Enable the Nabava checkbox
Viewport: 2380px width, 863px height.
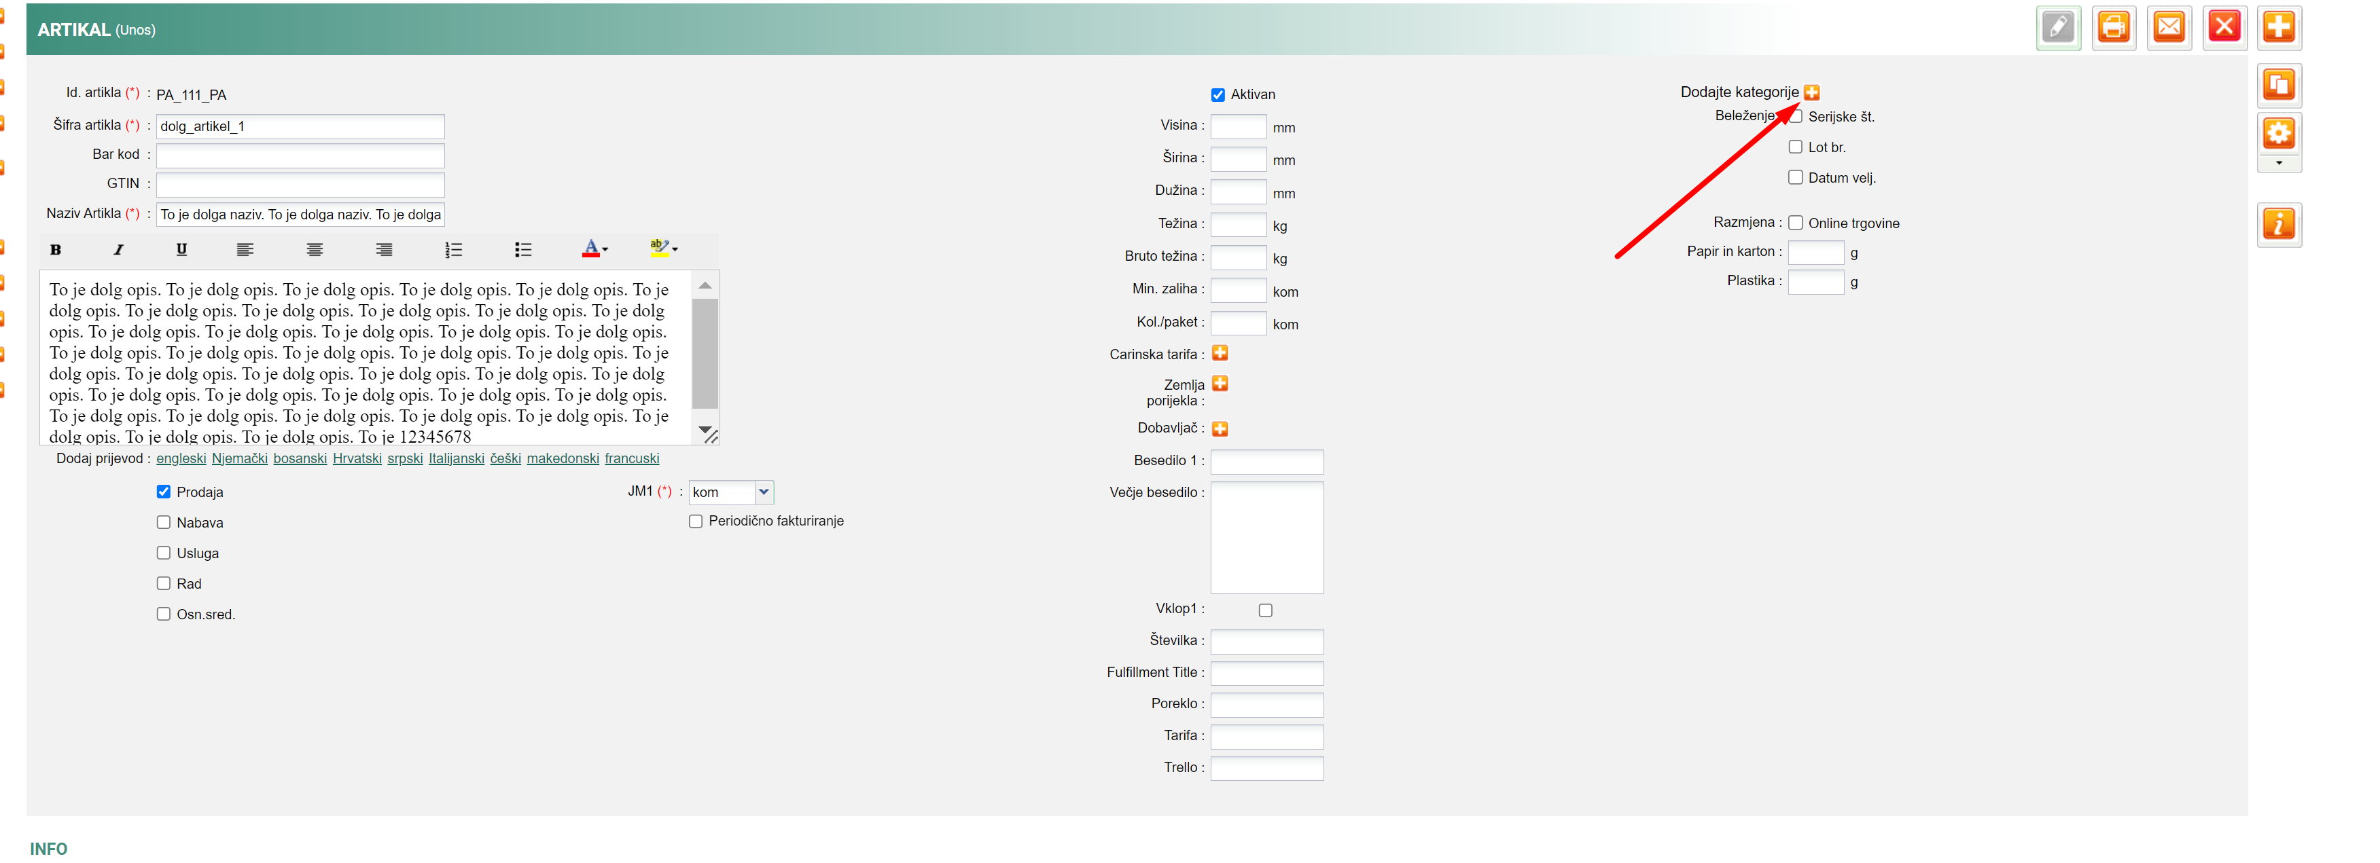164,522
